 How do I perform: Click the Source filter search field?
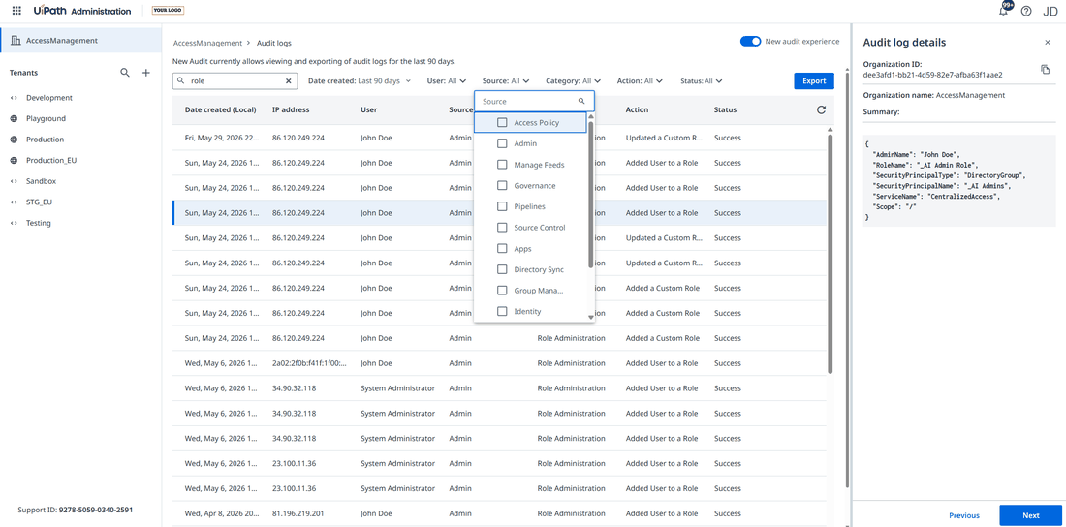(534, 102)
